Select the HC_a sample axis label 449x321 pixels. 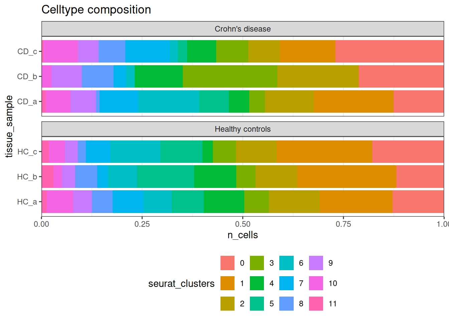27,202
